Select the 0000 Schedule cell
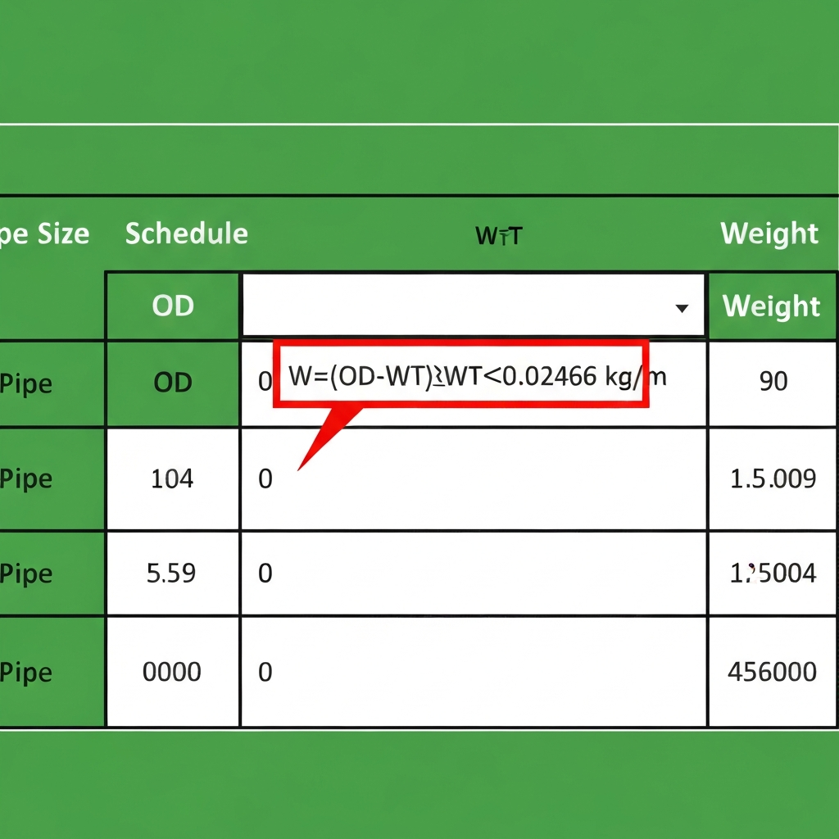Viewport: 839px width, 839px height. 172,672
